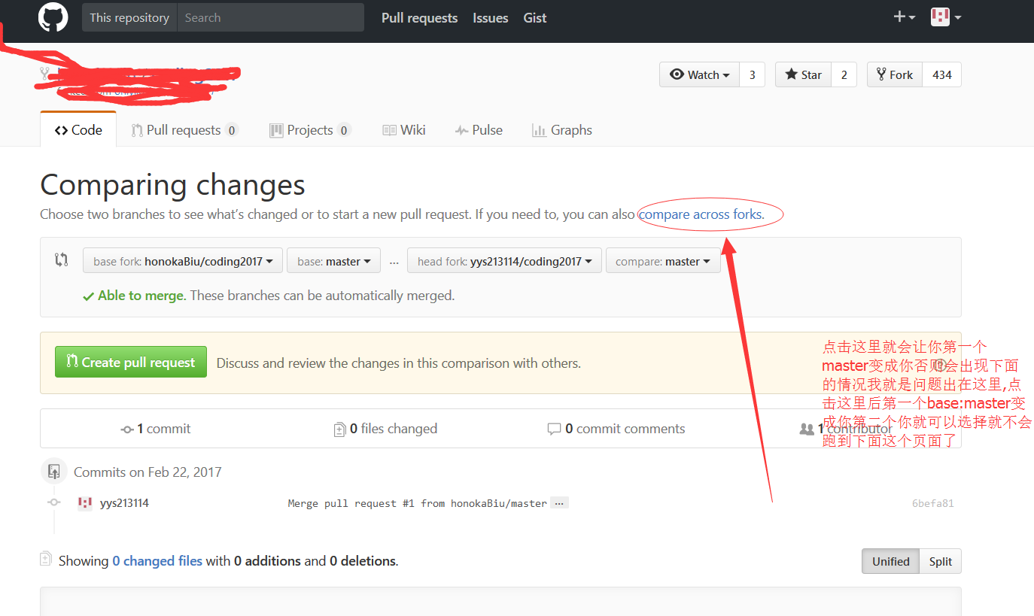Click the green checkmark icon before 'Able to merge'
The image size is (1034, 616).
[x=89, y=296]
